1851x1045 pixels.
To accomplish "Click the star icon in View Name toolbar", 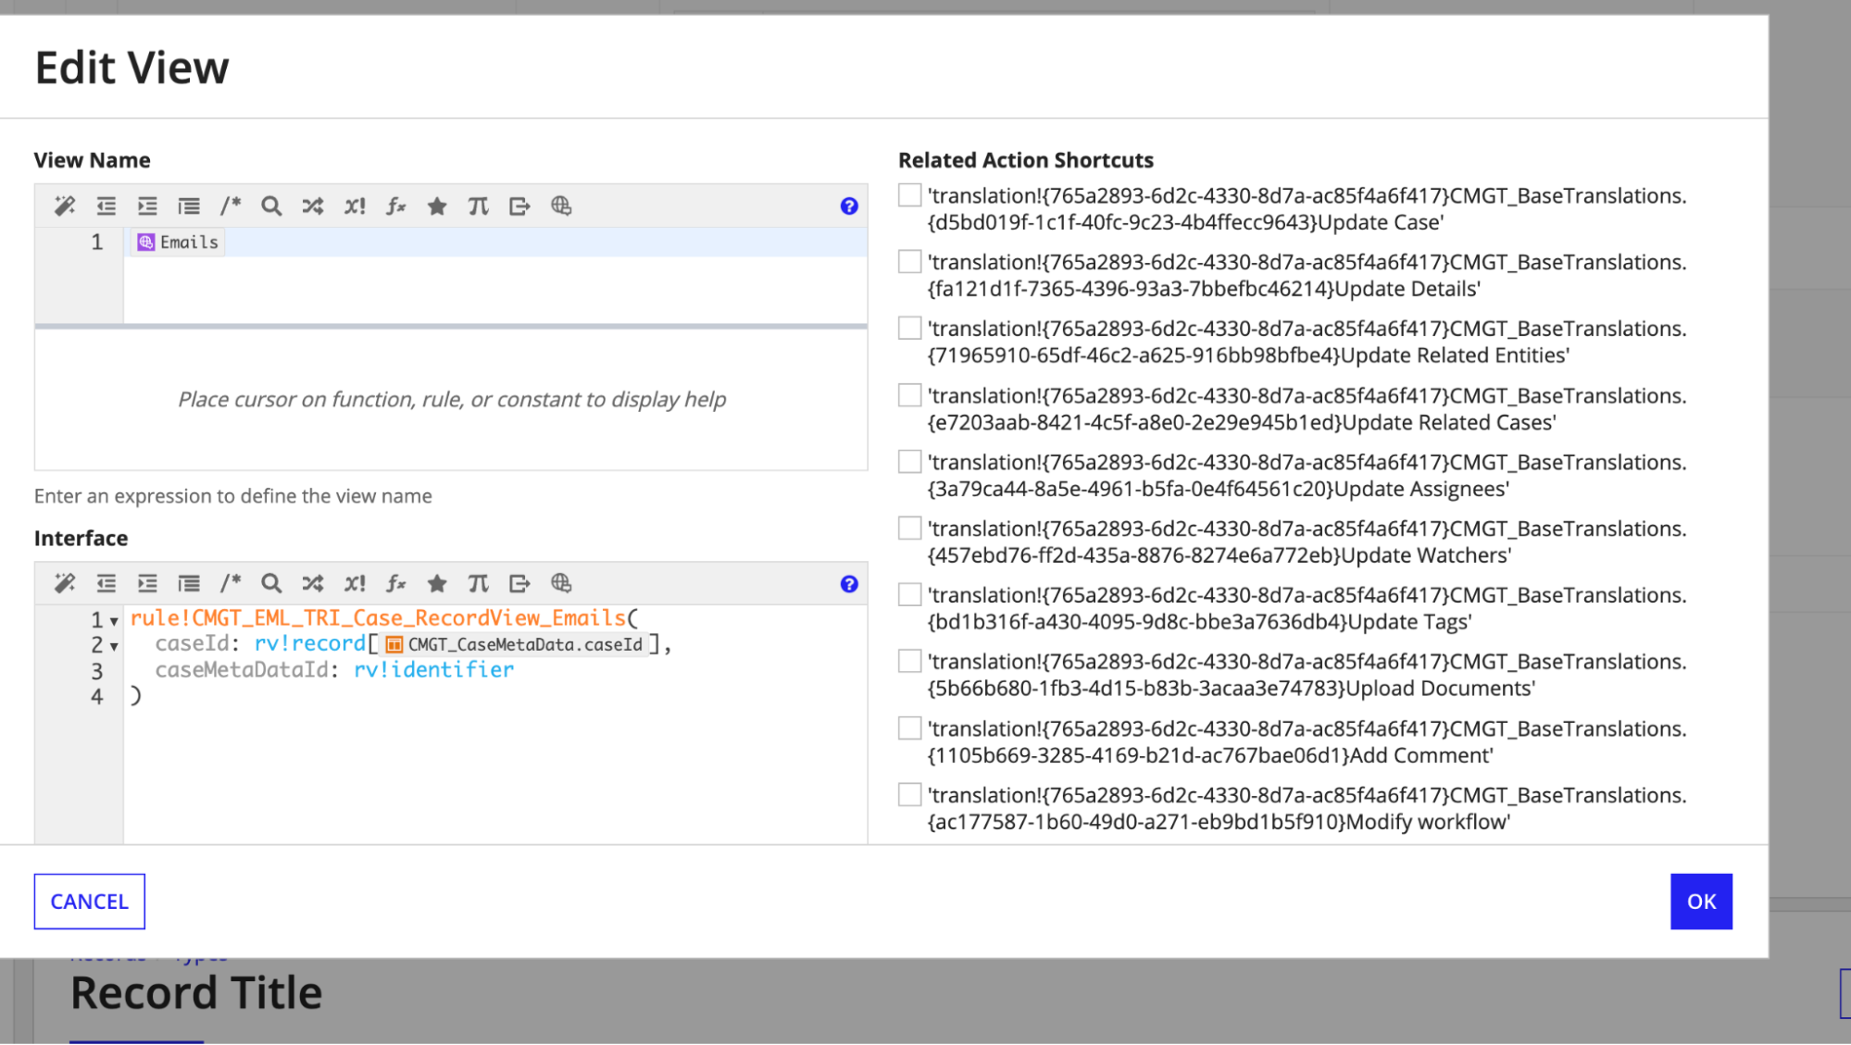I will pyautogui.click(x=437, y=206).
